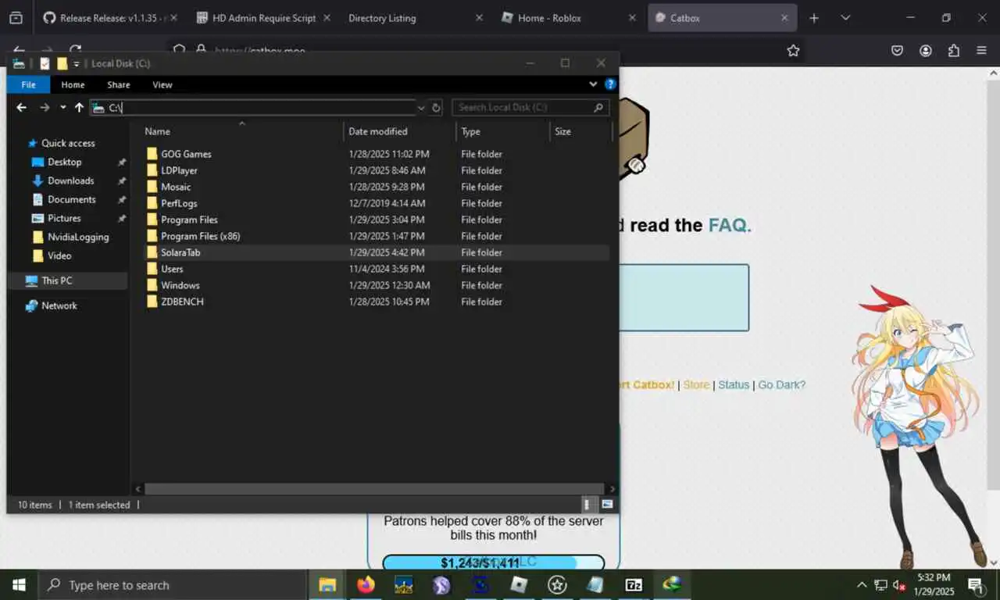Click the Properties icon in Explorer title bar
Image resolution: width=1000 pixels, height=600 pixels.
click(45, 63)
